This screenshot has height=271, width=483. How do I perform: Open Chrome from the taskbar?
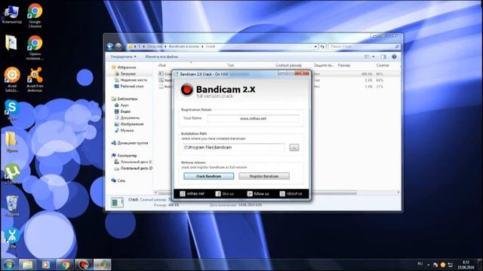65,264
